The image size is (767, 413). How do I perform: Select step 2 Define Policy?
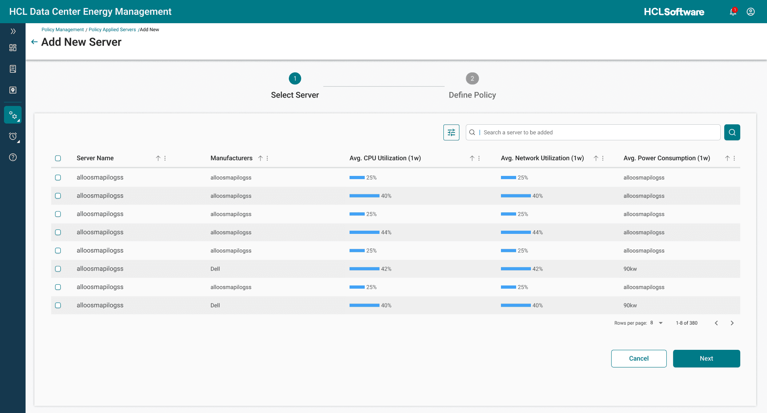(472, 86)
